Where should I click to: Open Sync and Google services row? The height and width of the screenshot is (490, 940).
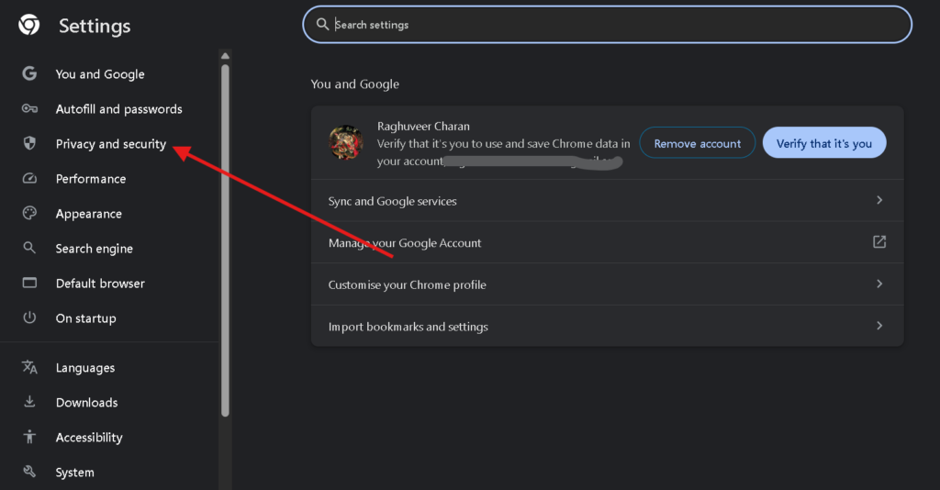click(x=607, y=201)
